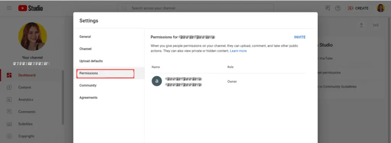The width and height of the screenshot is (391, 143).
Task: Open Subtitles sidebar item
Action: click(x=26, y=124)
